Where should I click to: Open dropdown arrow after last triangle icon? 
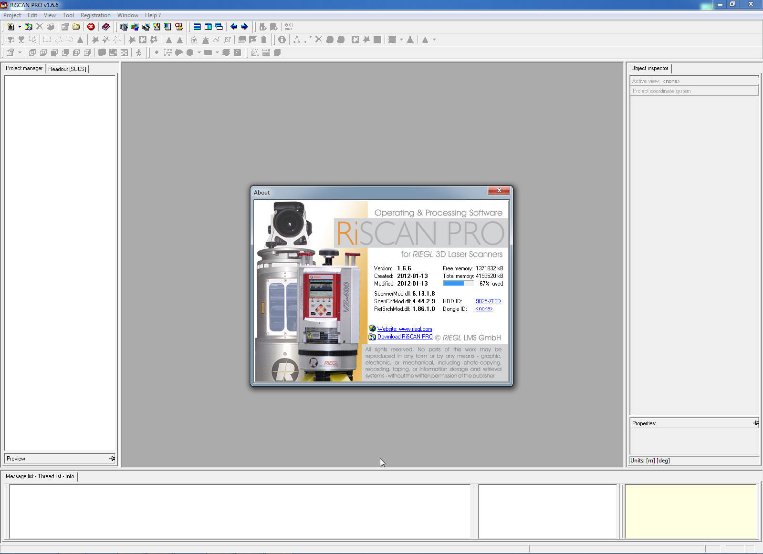point(434,40)
